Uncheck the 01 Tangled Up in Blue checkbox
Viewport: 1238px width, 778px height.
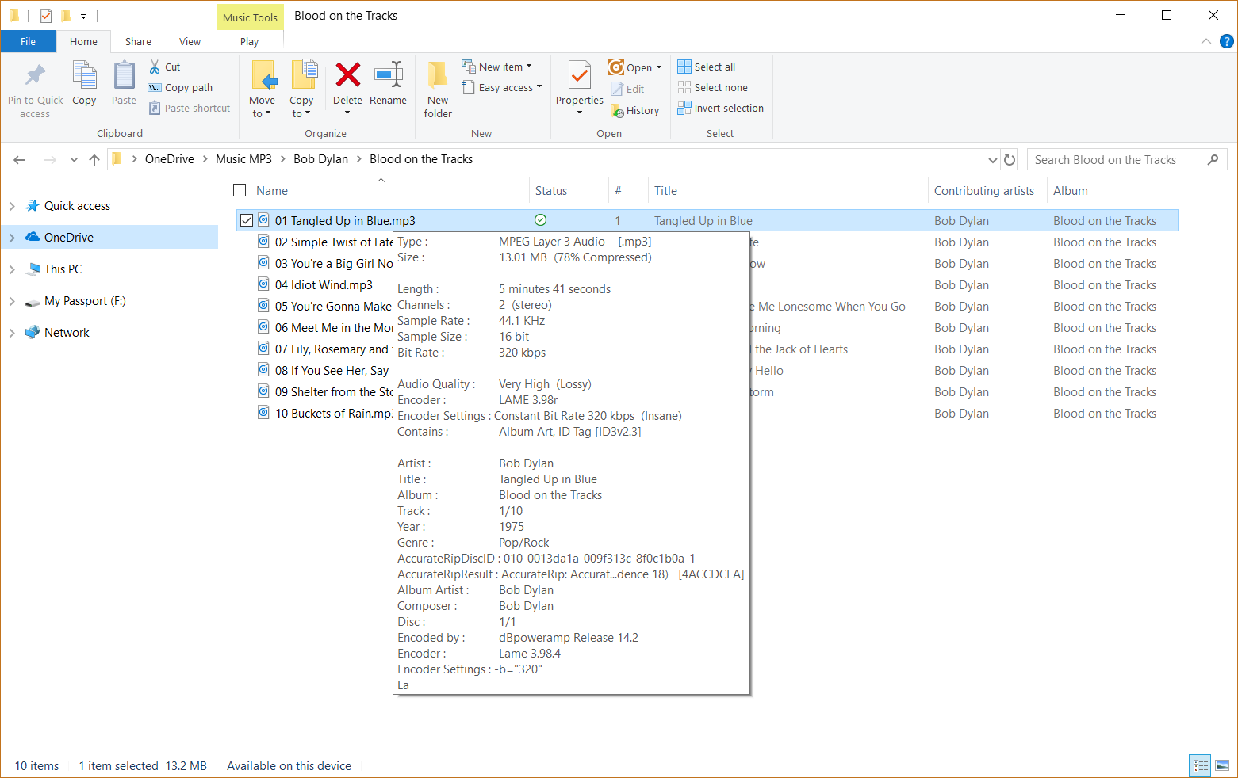pos(247,220)
